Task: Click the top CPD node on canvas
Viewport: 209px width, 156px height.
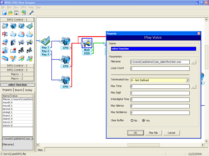Action: tap(65, 41)
